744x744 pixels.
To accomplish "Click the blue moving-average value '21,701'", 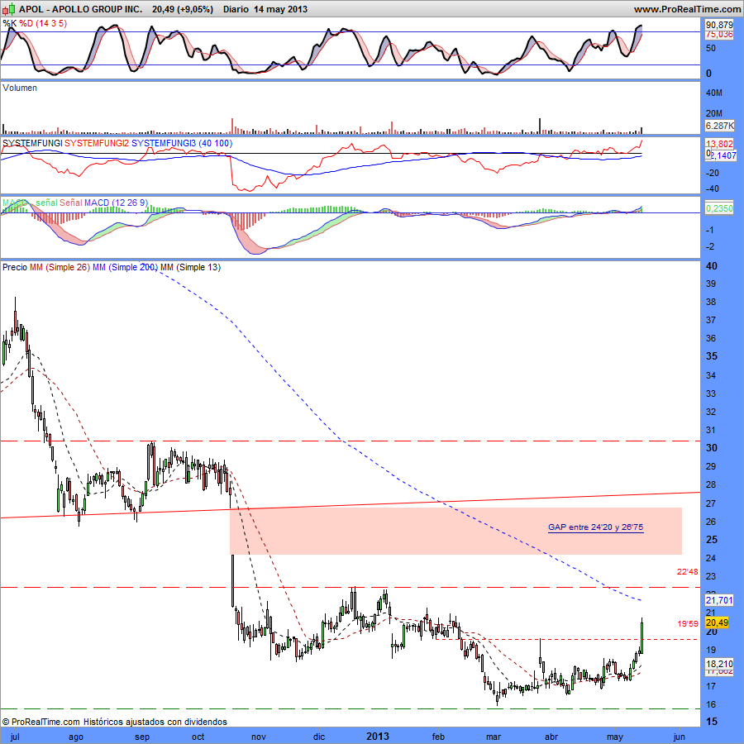I will [x=719, y=600].
